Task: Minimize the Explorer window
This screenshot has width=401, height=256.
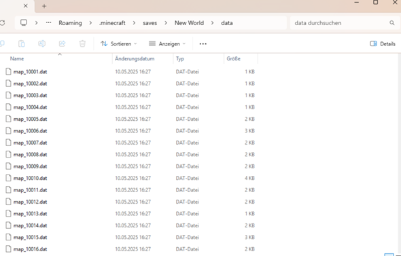Action: (357, 2)
